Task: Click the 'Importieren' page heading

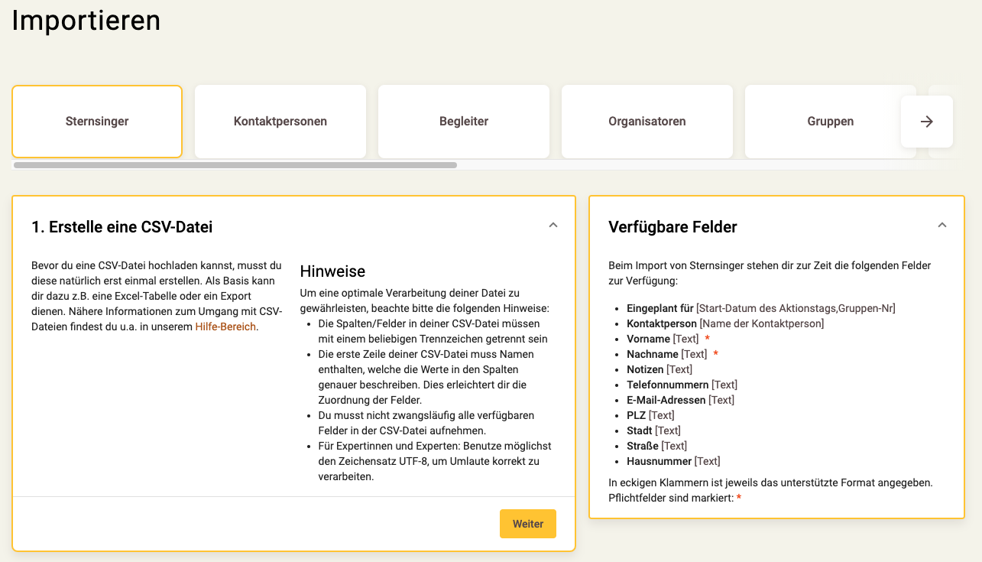Action: (86, 20)
